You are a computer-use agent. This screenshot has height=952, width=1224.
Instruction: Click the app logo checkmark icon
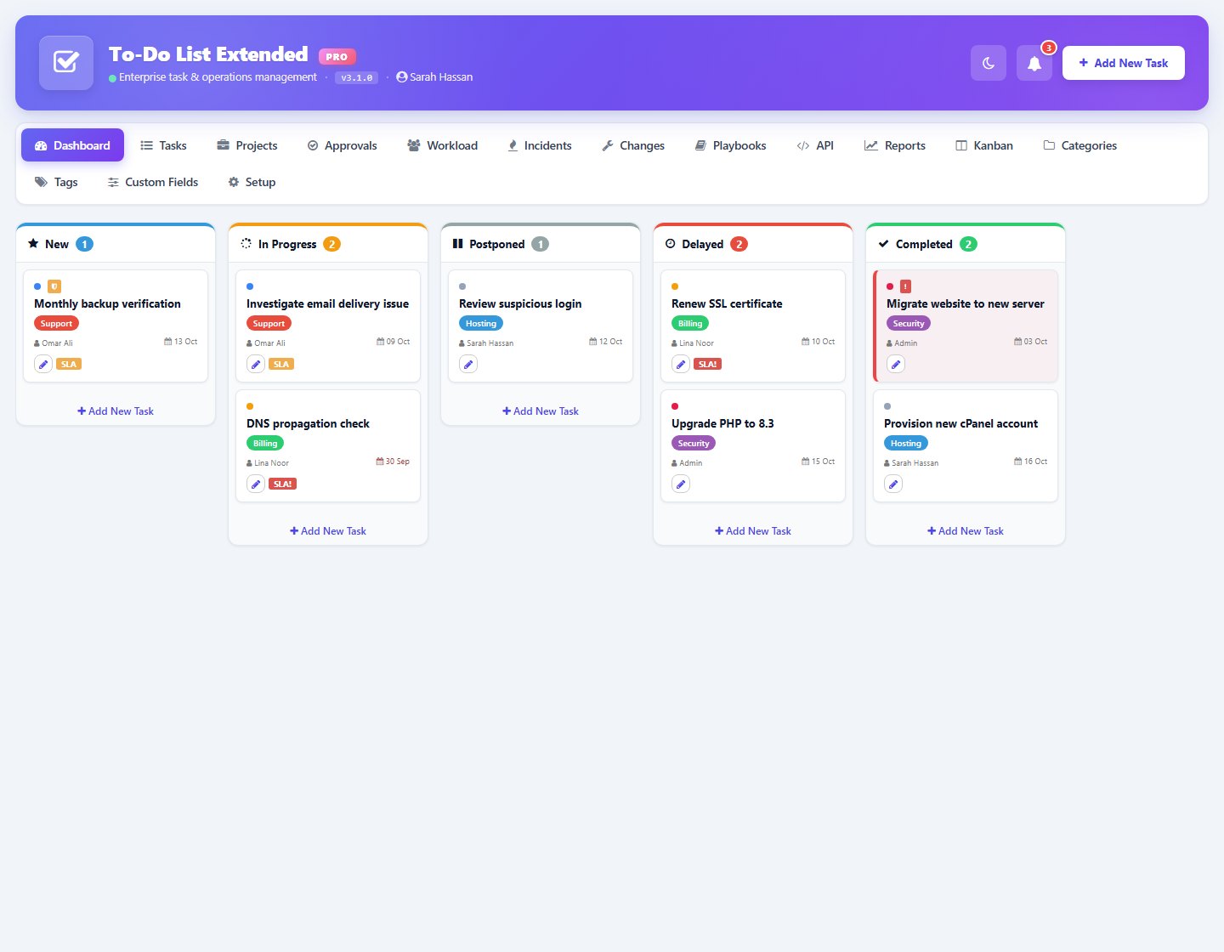66,63
